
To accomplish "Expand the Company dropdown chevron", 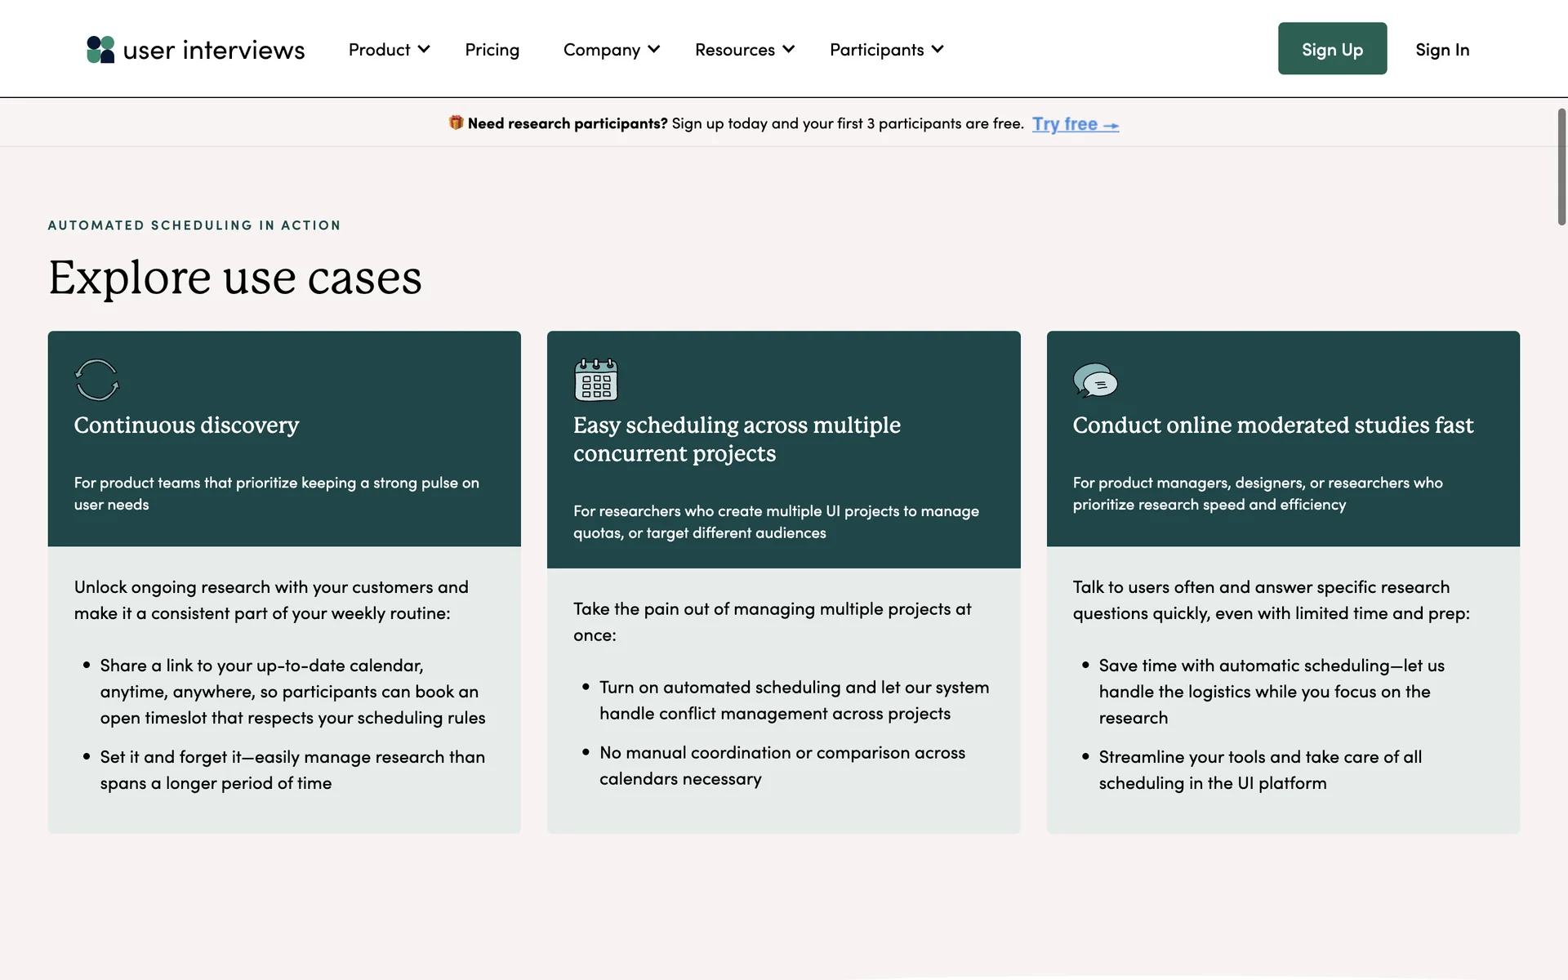I will point(654,50).
